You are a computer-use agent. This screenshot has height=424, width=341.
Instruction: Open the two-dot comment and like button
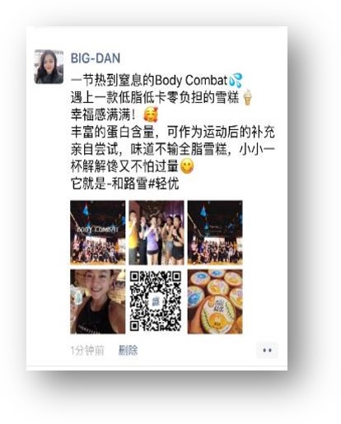point(267,351)
